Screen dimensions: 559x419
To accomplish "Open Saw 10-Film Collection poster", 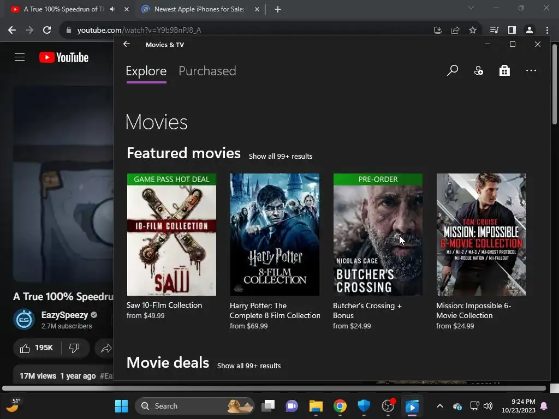I will pyautogui.click(x=171, y=235).
